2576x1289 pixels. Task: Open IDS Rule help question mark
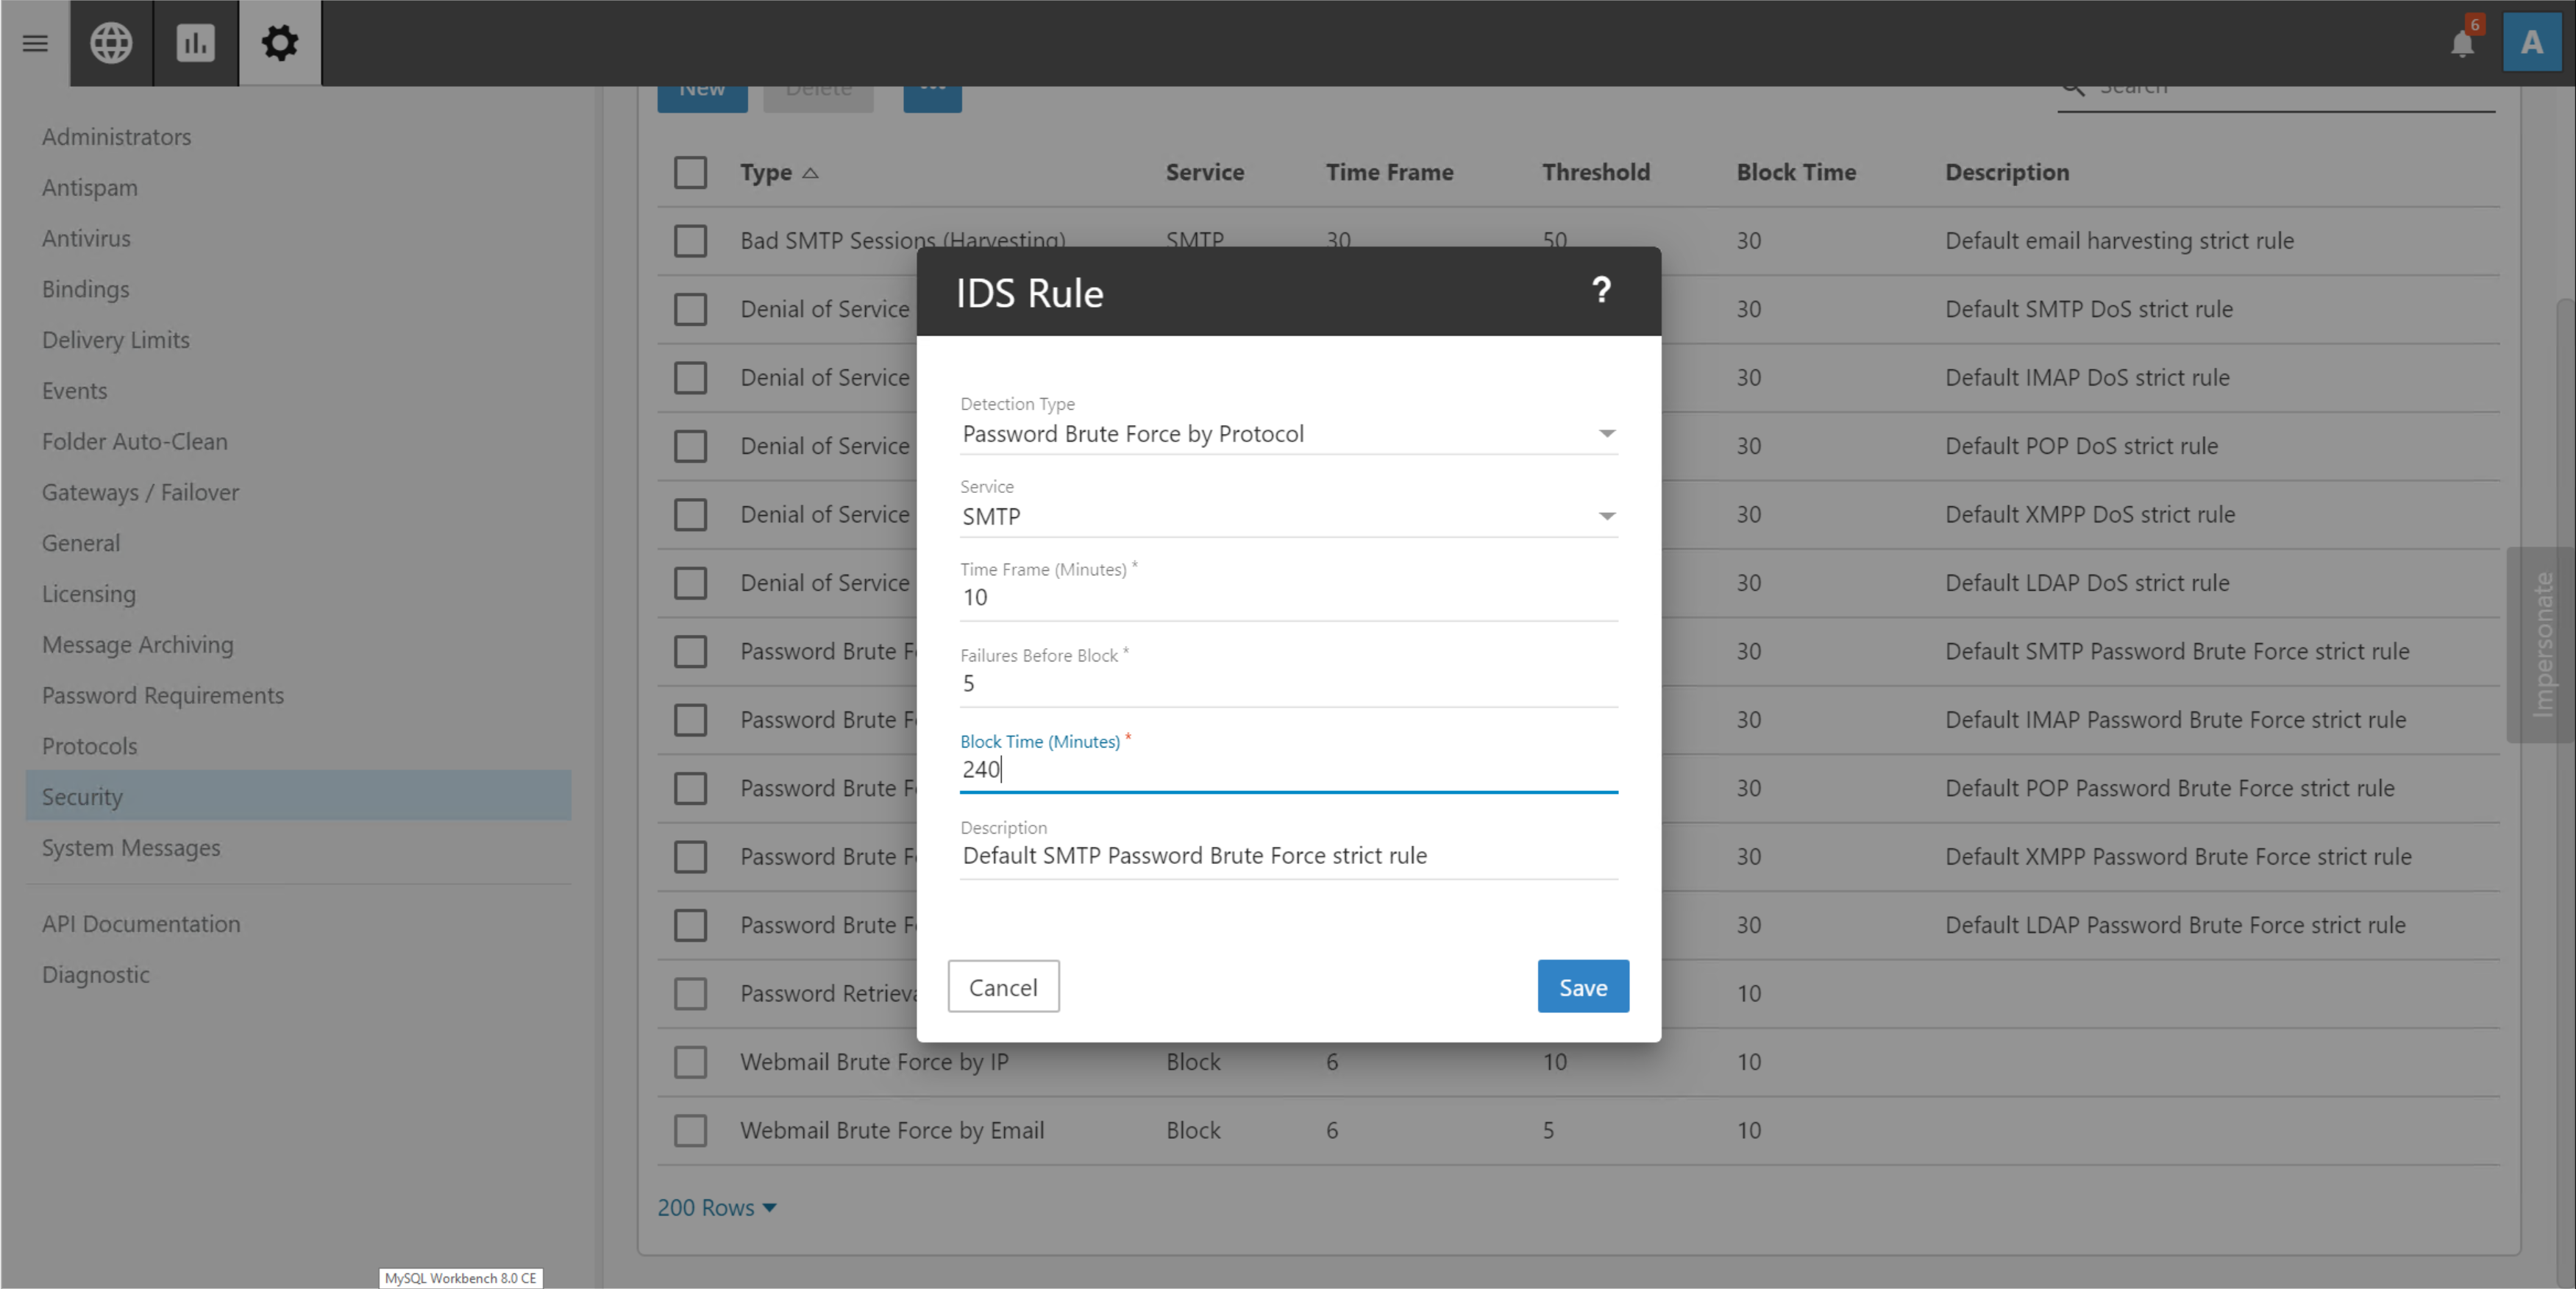(x=1600, y=291)
